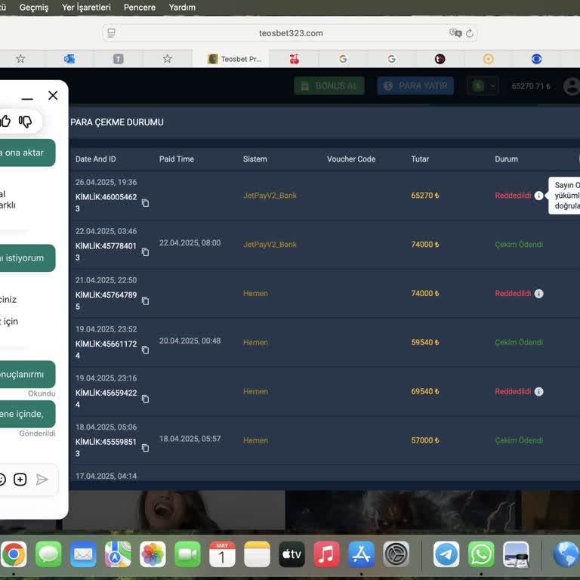580x580 pixels.
Task: Click paid time 20.04.2025, 00:48
Action: (190, 341)
